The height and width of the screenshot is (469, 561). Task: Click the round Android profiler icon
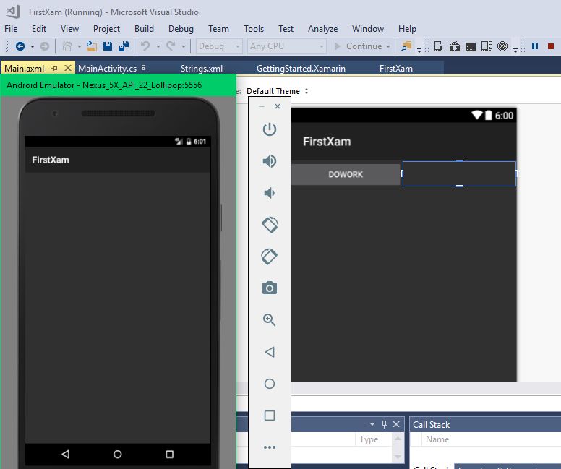coord(502,46)
